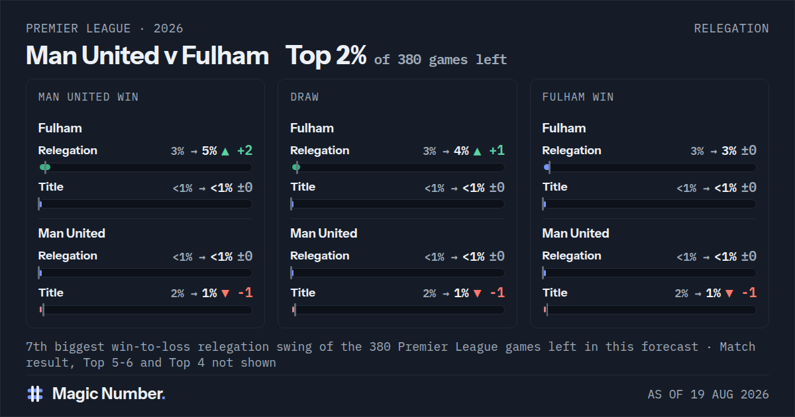Click the RELEGATION label at top right
The width and height of the screenshot is (795, 417).
tap(731, 28)
